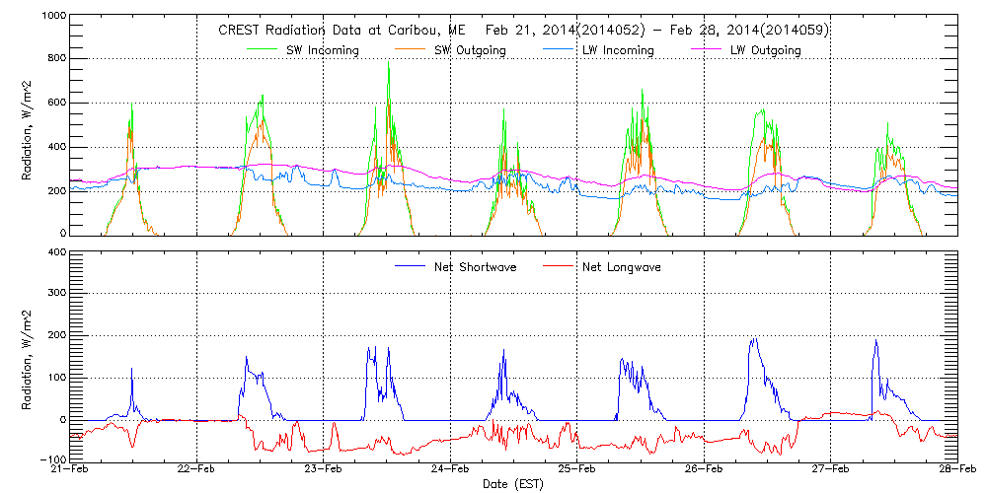Select the LW Outgoing legend label
The height and width of the screenshot is (493, 987).
(x=765, y=50)
